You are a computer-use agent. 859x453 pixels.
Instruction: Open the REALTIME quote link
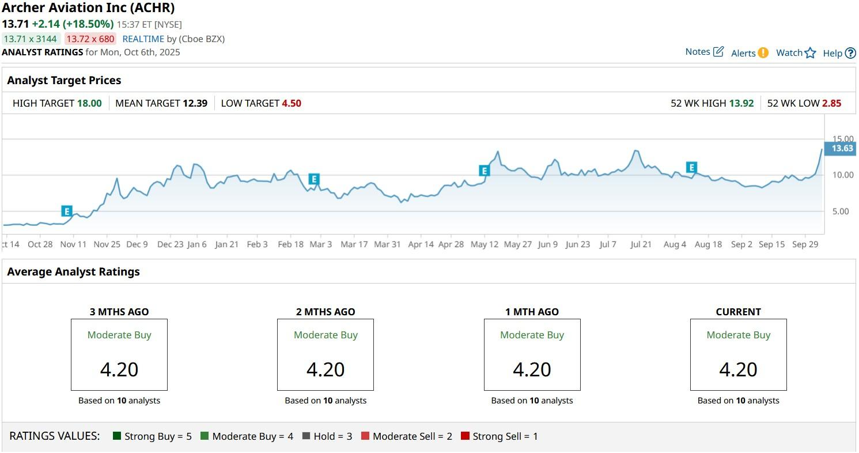pyautogui.click(x=143, y=39)
